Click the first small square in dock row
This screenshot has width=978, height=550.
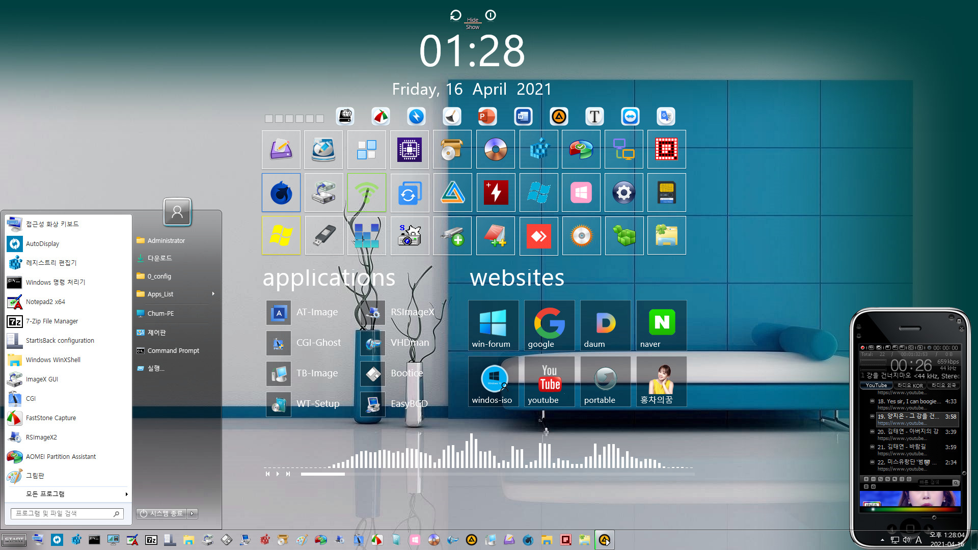pos(269,119)
